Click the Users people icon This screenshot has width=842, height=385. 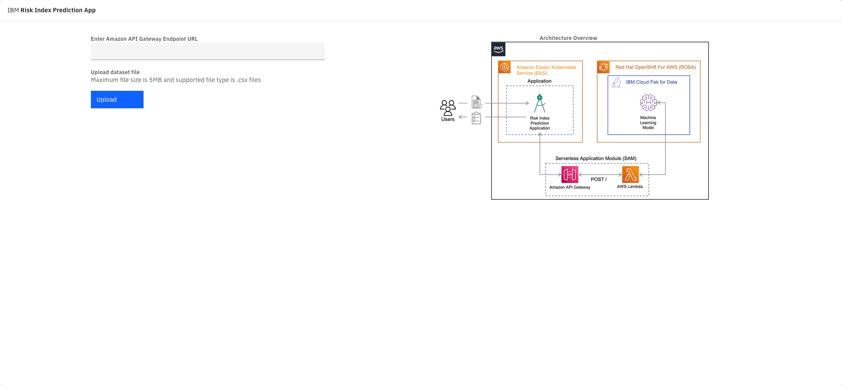tap(448, 107)
